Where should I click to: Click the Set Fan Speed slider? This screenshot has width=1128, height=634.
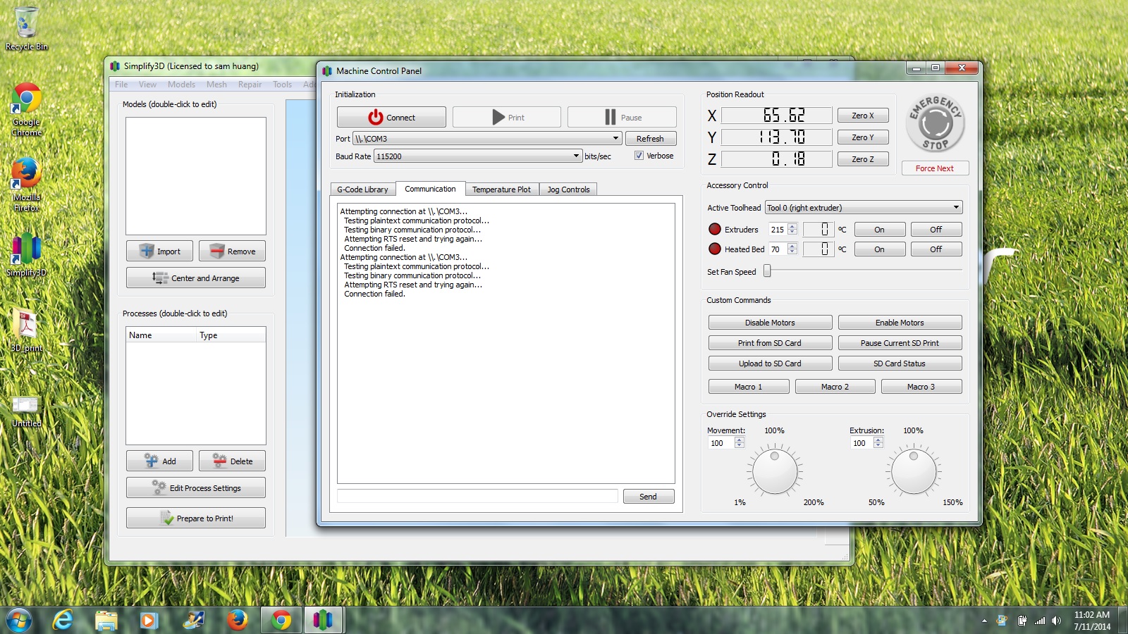[864, 271]
